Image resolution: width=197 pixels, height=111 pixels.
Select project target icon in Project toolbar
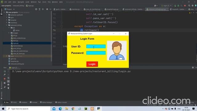[36, 9]
